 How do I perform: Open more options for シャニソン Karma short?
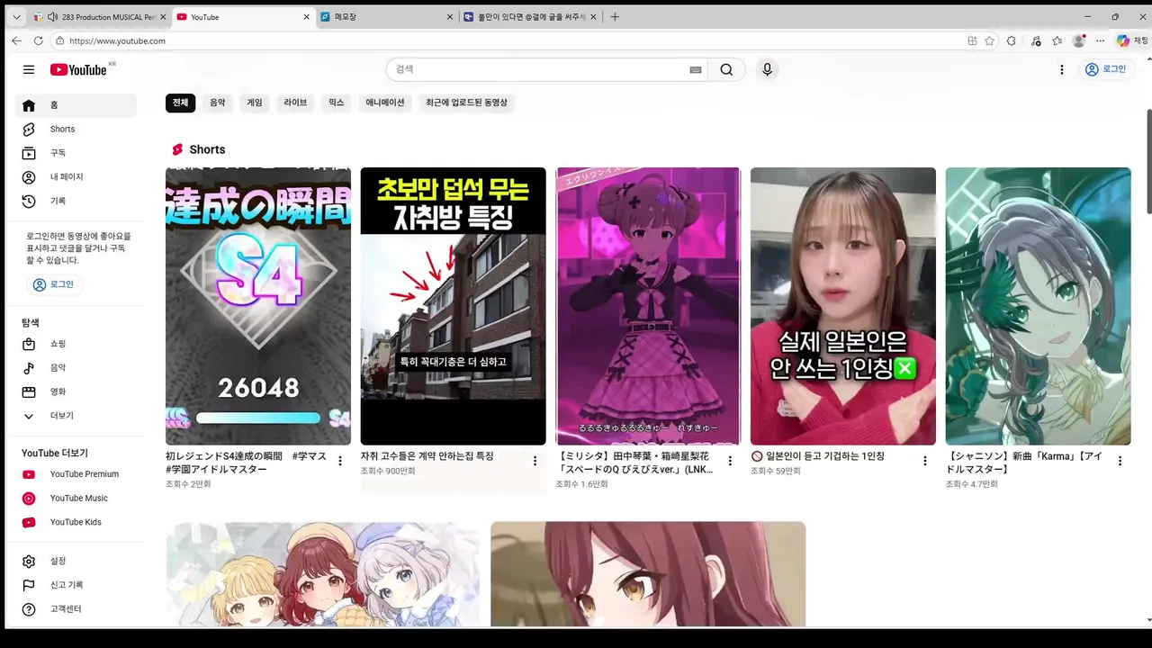click(1120, 461)
